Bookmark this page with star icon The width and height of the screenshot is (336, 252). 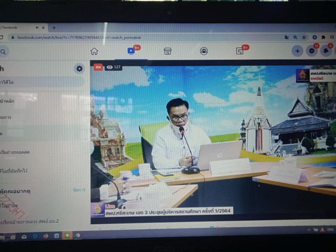[304, 37]
